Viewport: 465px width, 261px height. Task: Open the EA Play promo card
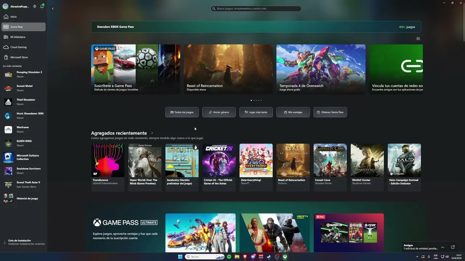[349, 233]
